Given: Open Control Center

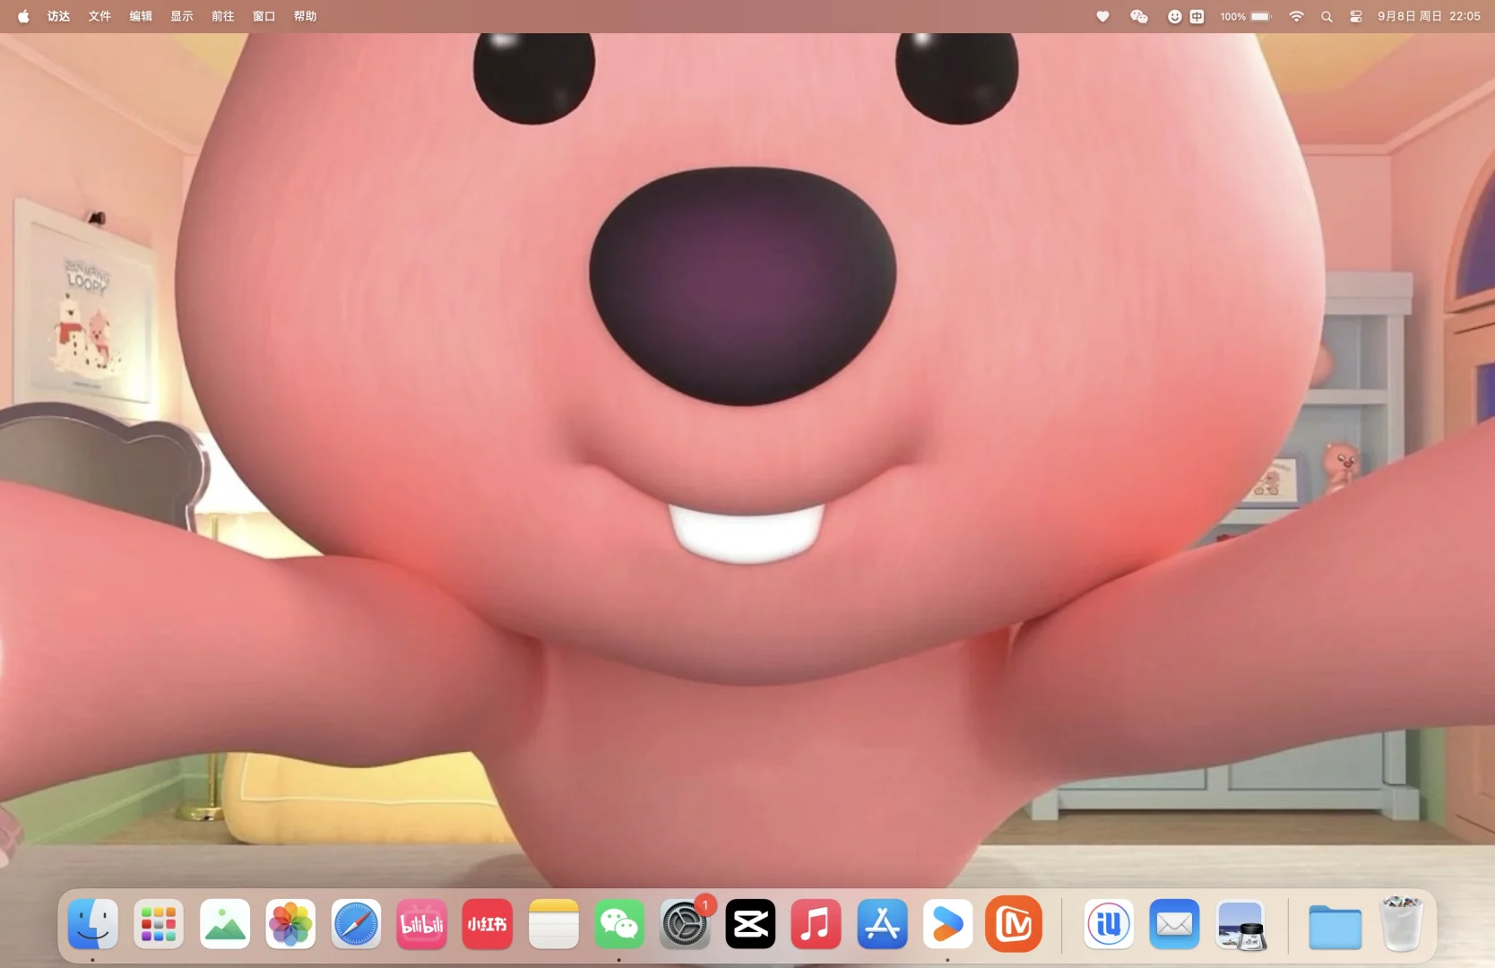Looking at the screenshot, I should 1356,16.
